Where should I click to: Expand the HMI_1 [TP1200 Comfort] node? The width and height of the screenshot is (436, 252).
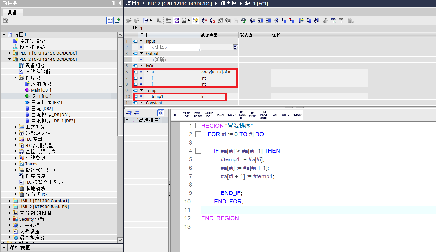9,201
